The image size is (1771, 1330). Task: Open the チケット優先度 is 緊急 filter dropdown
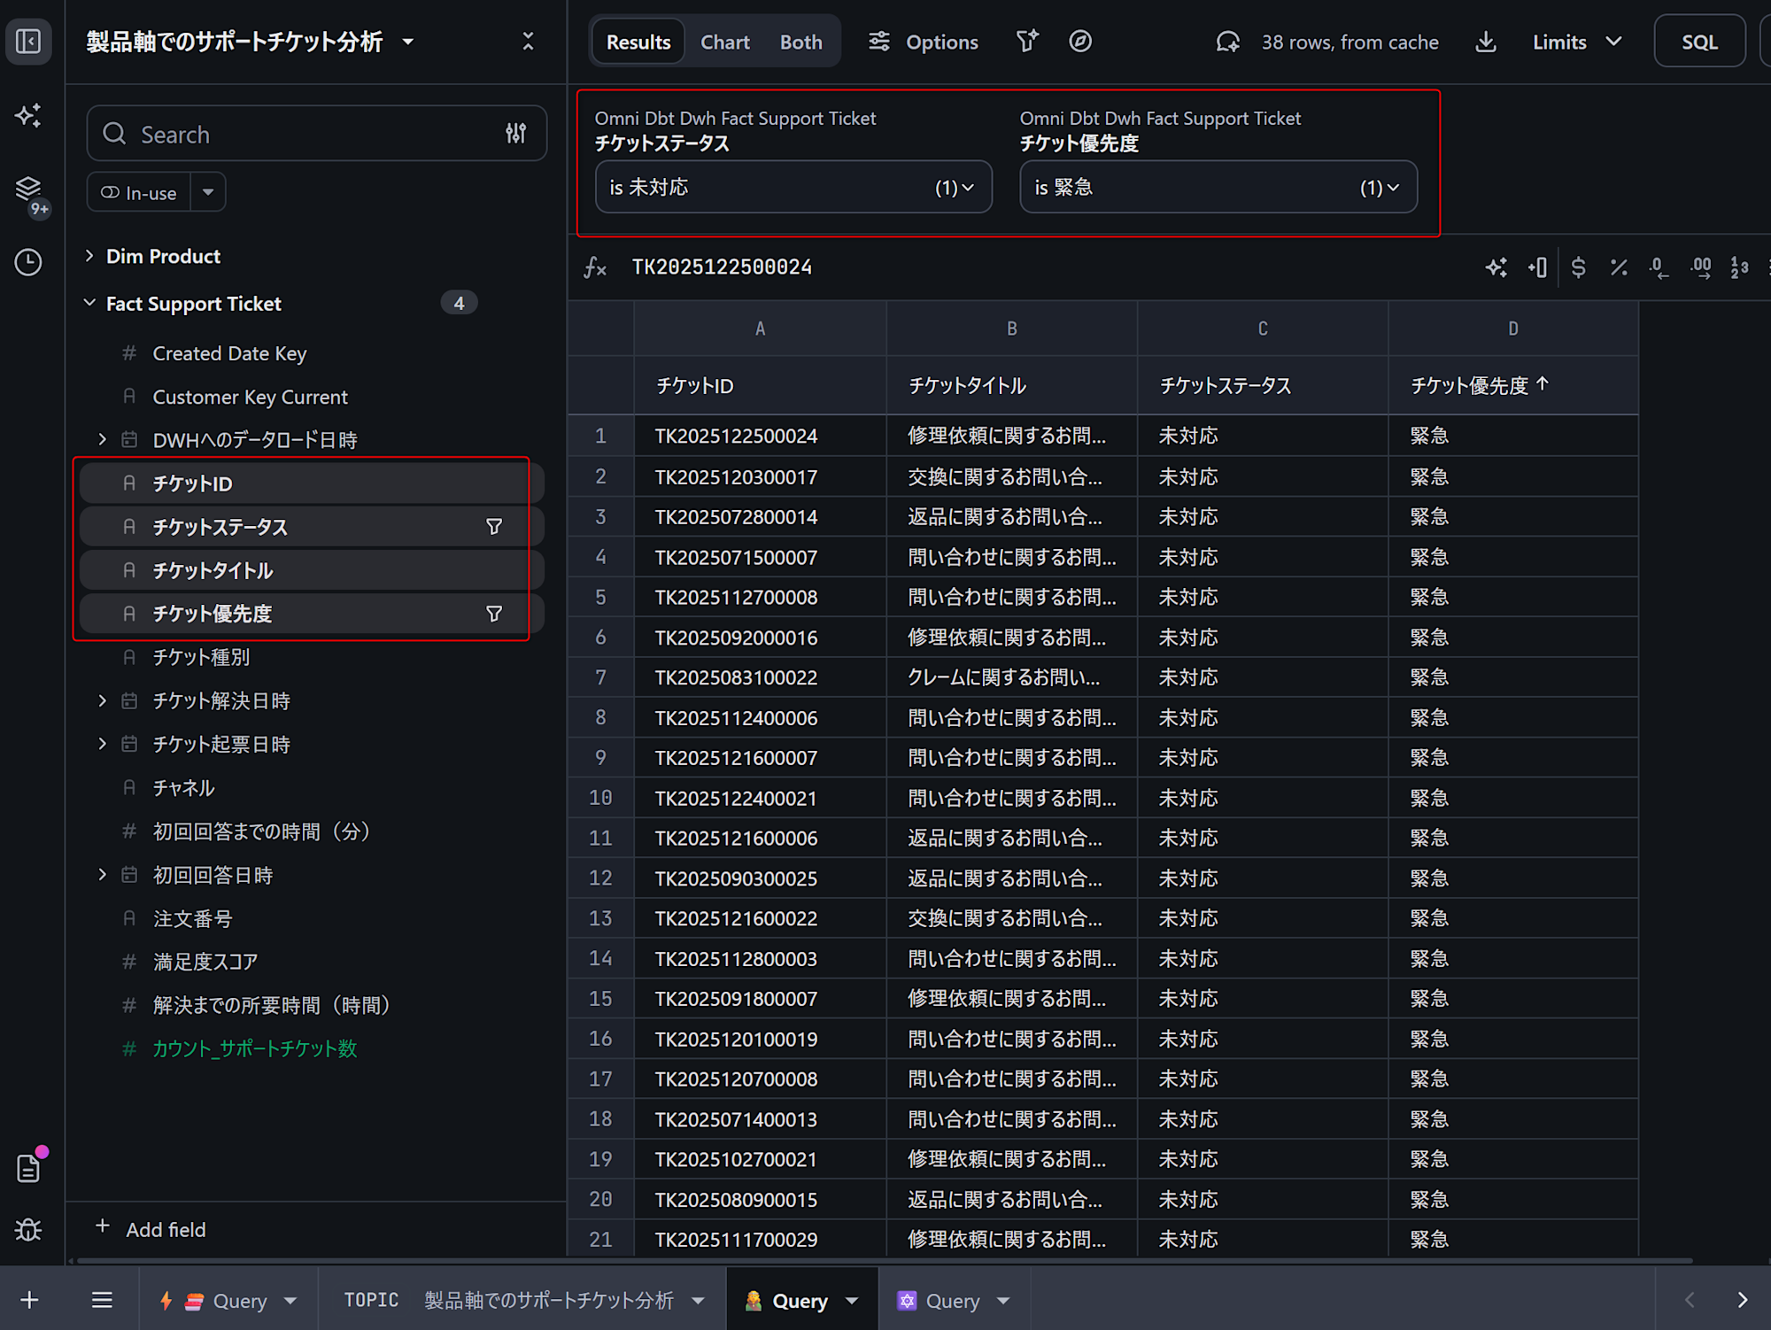pyautogui.click(x=1218, y=187)
